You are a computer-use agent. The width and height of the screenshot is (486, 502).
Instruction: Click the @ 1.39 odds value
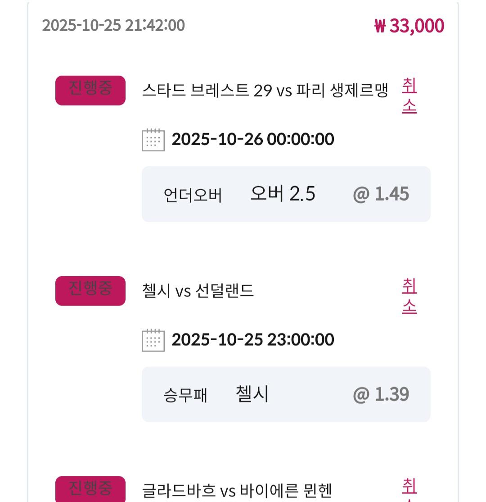tap(381, 395)
